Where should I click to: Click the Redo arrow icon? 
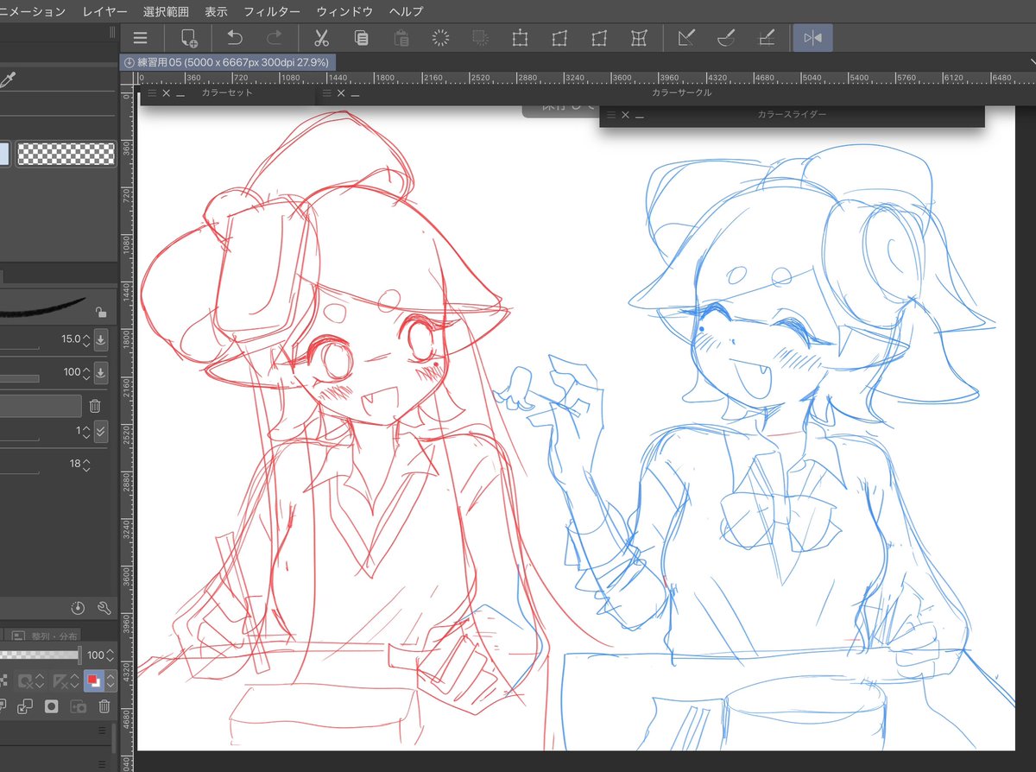point(275,37)
